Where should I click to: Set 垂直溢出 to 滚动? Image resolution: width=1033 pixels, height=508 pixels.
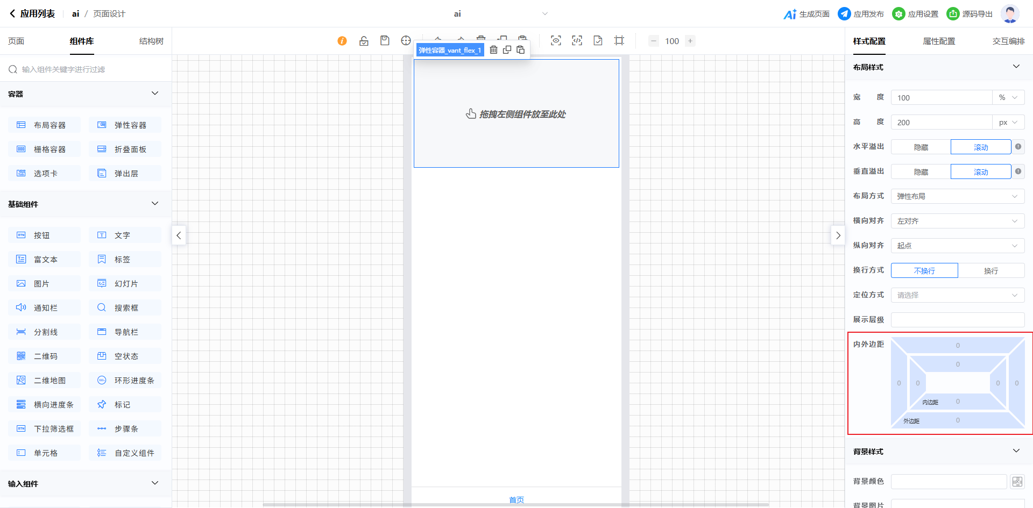pos(980,172)
